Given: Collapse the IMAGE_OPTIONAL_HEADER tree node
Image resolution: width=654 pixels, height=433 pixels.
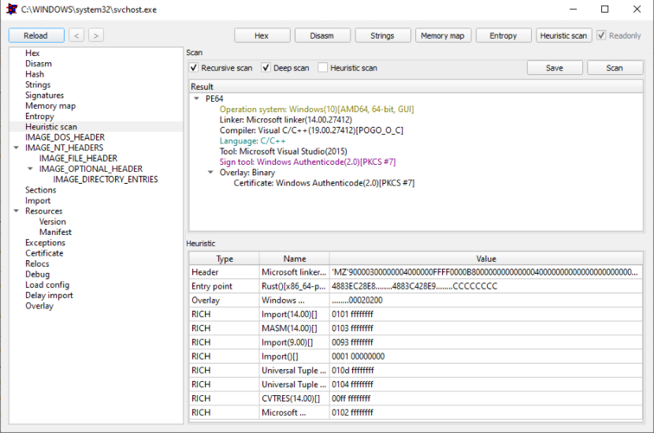Looking at the screenshot, I should pos(30,169).
